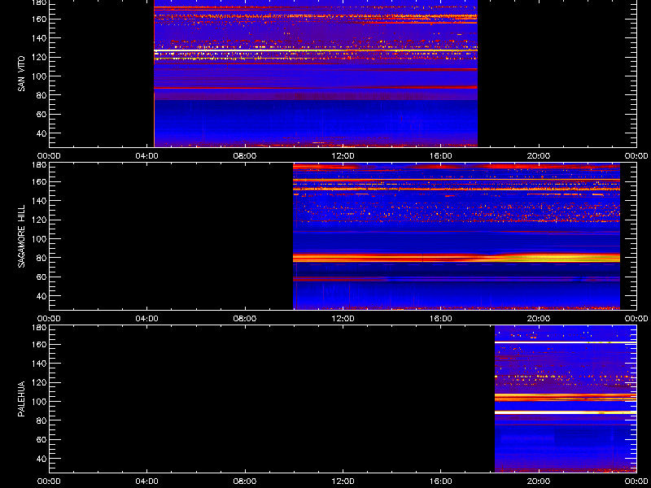Viewport: 651px width, 488px height.
Task: Select the 140 tick label on San Vito axis
Action: [x=38, y=38]
